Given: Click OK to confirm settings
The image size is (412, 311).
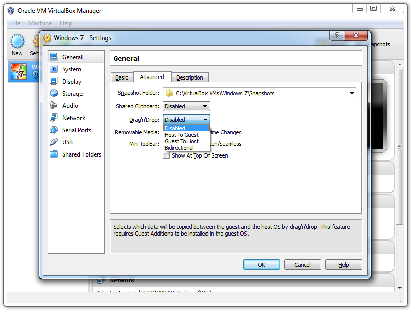Looking at the screenshot, I should coord(261,265).
